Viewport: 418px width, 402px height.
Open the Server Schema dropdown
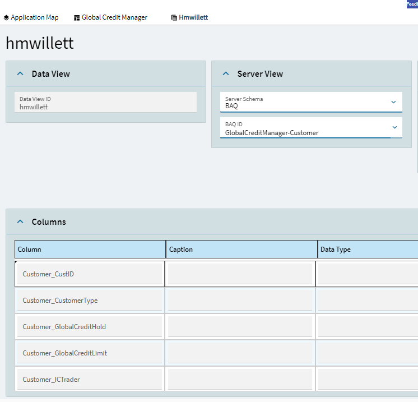393,102
